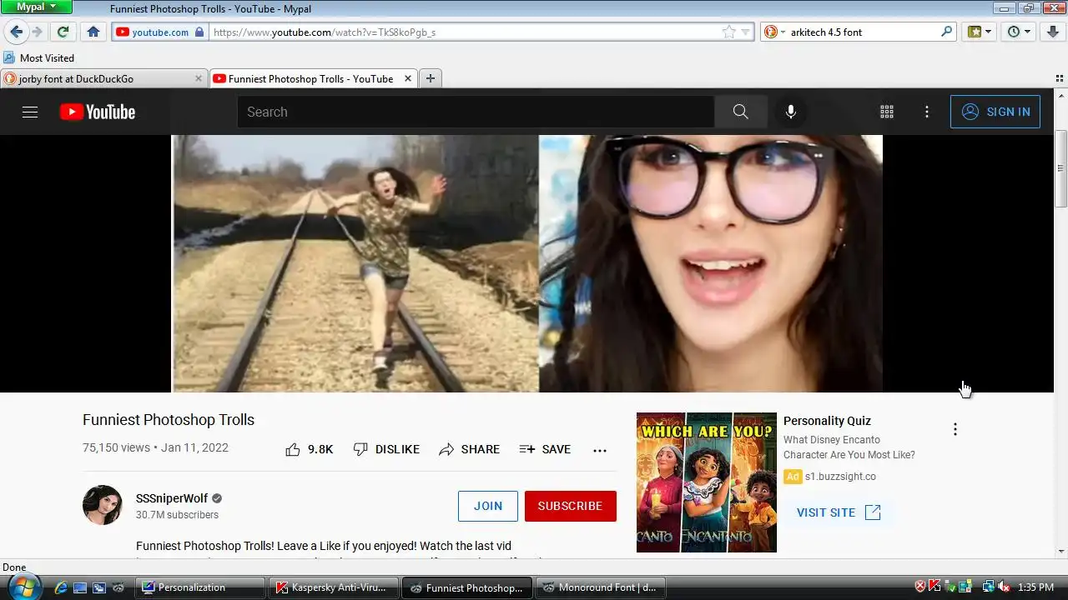The image size is (1068, 600).
Task: Open more actions ellipsis under the video
Action: pyautogui.click(x=600, y=450)
